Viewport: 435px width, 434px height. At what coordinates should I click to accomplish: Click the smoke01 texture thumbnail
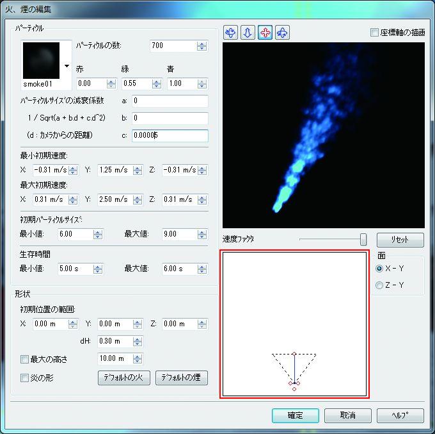pos(41,60)
